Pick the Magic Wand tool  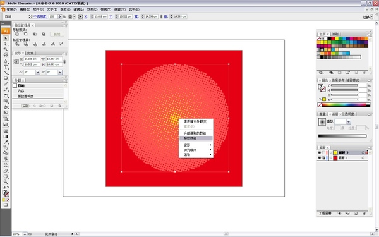click(x=6, y=49)
